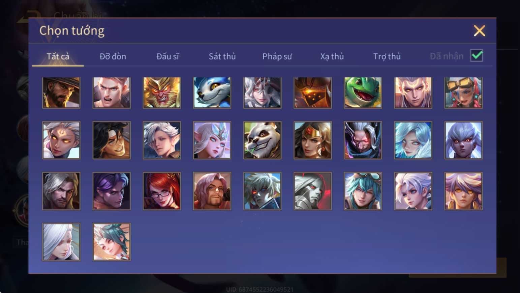
Task: Pick the red-haired hero with glasses
Action: 162,191
